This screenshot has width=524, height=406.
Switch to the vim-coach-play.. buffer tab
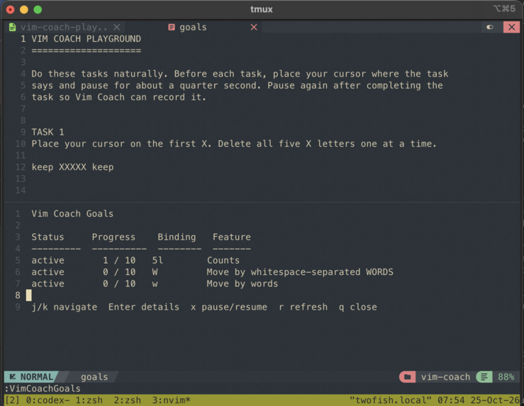64,27
